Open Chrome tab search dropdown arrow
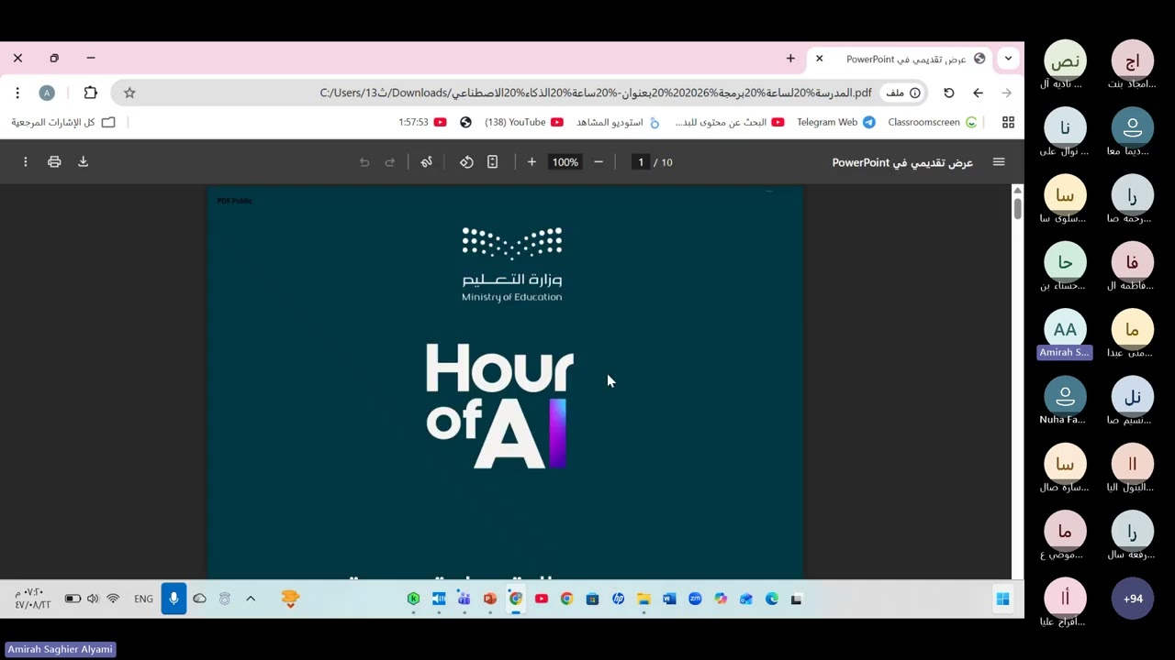The height and width of the screenshot is (660, 1175). 1008,59
